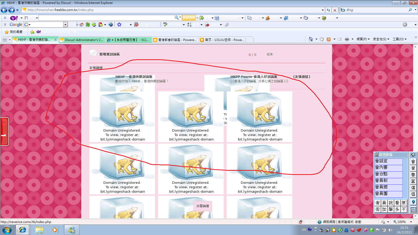Open a new blank tab

coord(249,40)
